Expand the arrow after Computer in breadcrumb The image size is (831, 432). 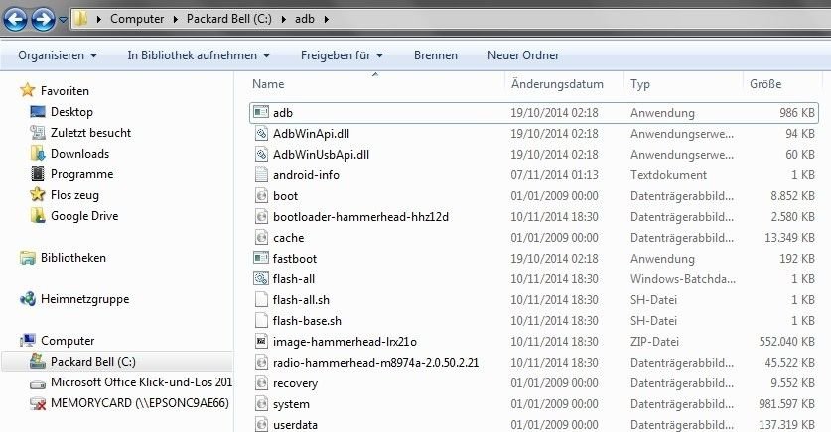(176, 19)
